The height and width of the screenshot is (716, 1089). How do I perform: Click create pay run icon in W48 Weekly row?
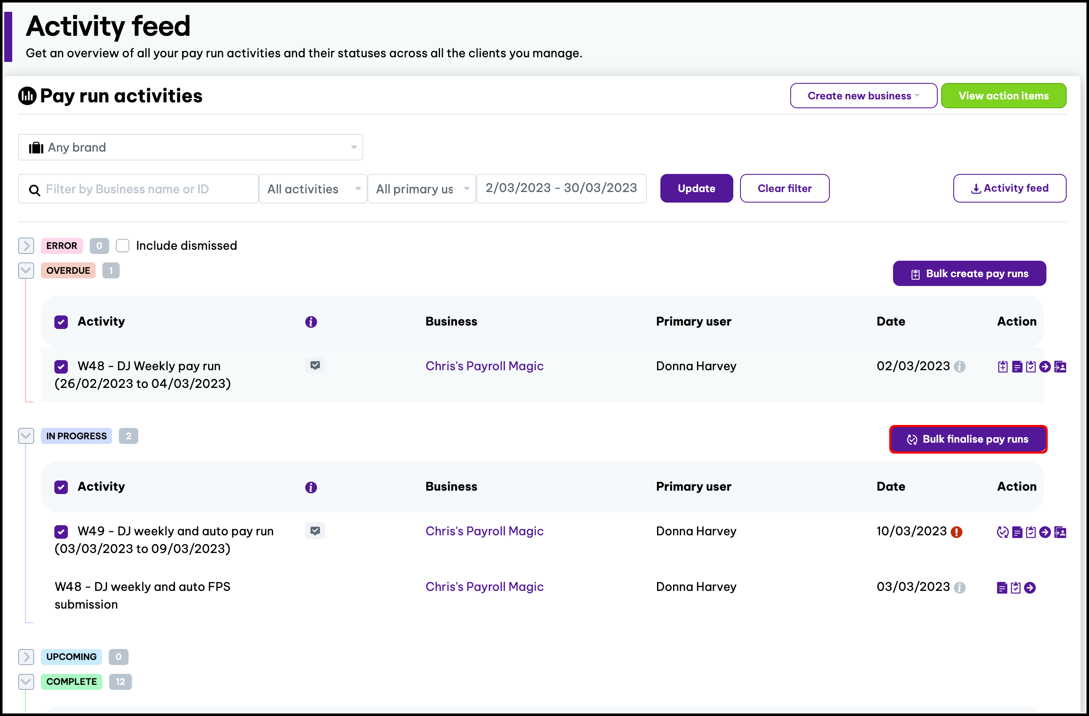pyautogui.click(x=1003, y=367)
